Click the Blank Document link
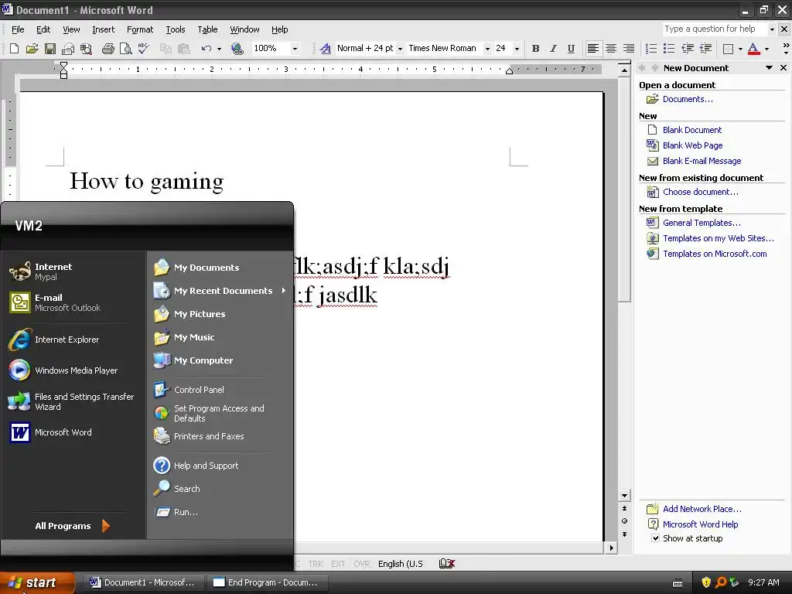792x594 pixels. (x=692, y=130)
